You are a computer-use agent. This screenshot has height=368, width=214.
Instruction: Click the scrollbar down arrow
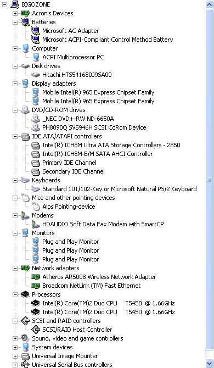209,363
